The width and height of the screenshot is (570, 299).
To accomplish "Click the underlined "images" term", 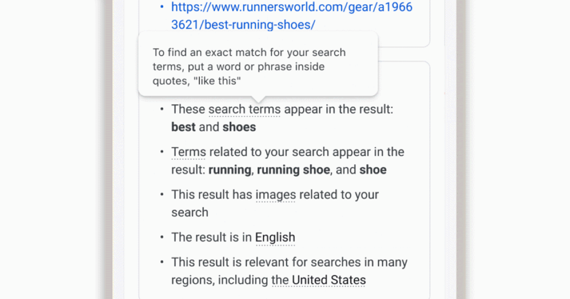I will (276, 194).
